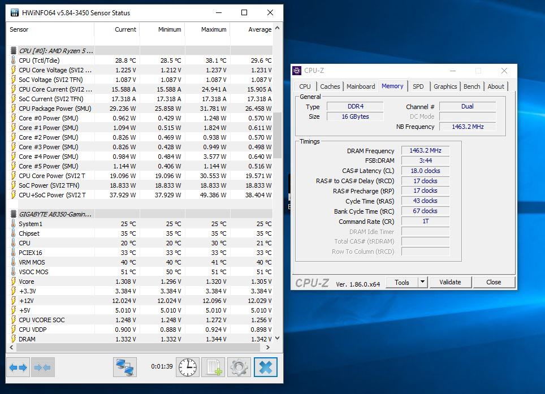Select the SPD tab in CPU-Z

coord(418,86)
